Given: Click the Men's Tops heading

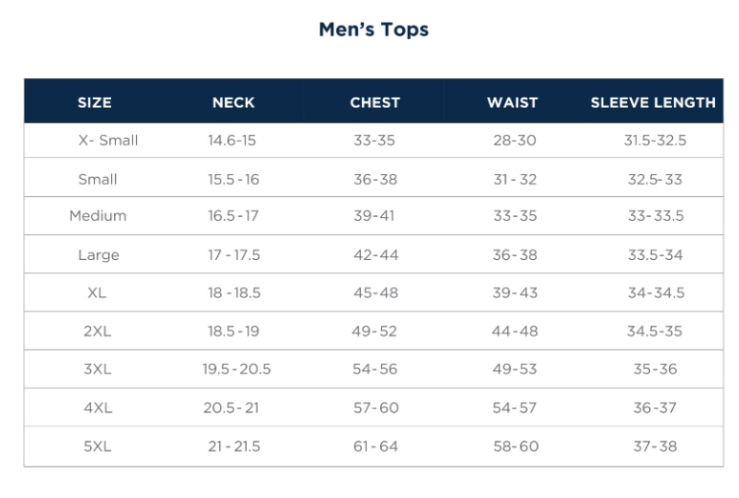Looking at the screenshot, I should tap(373, 30).
